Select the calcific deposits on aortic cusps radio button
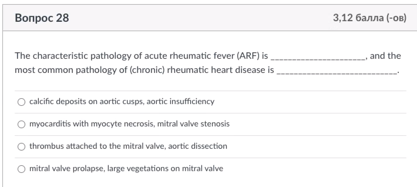Viewport: 417px width, 187px height. point(21,102)
